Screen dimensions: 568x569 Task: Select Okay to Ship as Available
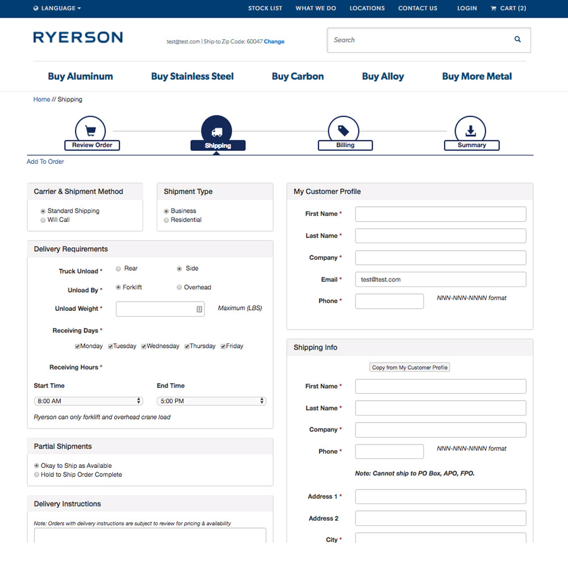click(36, 466)
